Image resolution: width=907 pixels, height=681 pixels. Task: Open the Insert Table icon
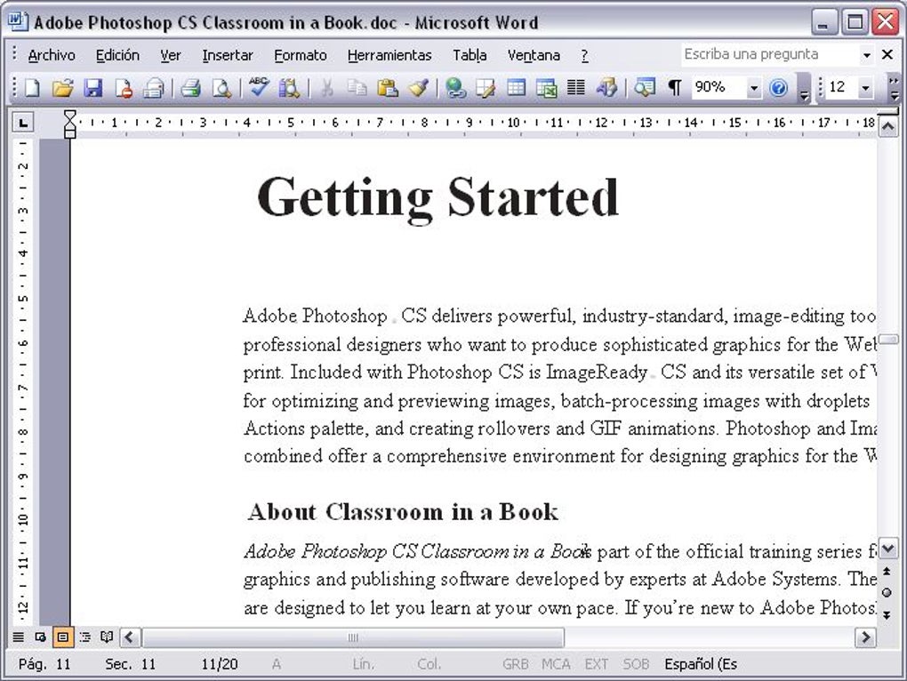(x=514, y=87)
